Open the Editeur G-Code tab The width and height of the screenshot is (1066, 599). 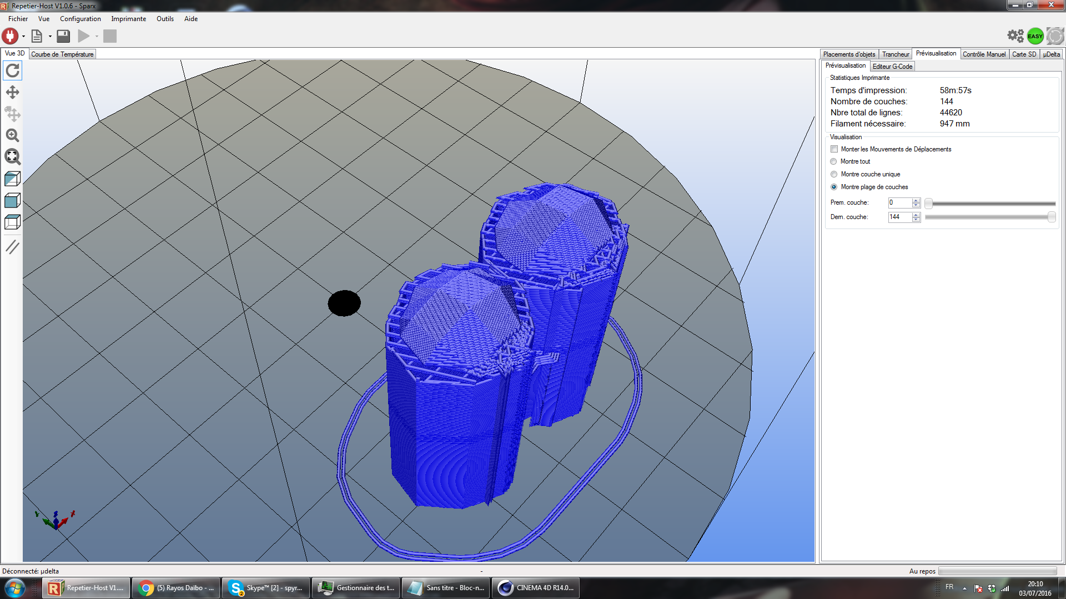pyautogui.click(x=892, y=67)
